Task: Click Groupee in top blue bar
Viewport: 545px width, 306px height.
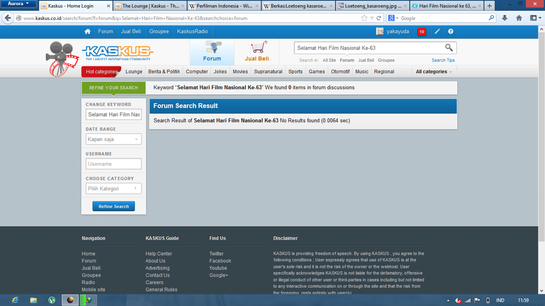Action: coord(159,31)
